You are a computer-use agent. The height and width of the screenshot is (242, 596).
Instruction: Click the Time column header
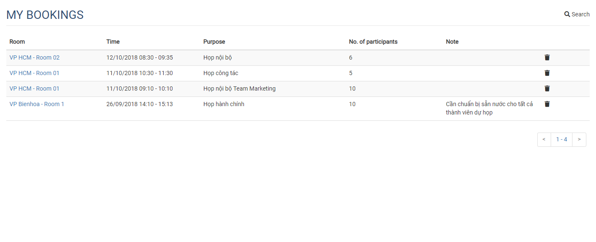(x=113, y=42)
